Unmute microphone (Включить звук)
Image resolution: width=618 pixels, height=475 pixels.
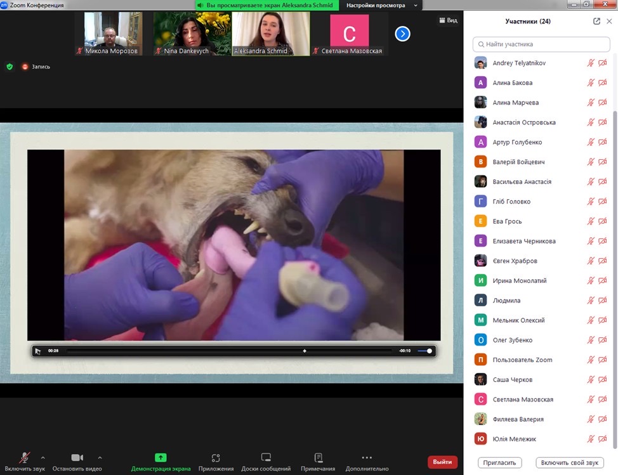point(25,458)
